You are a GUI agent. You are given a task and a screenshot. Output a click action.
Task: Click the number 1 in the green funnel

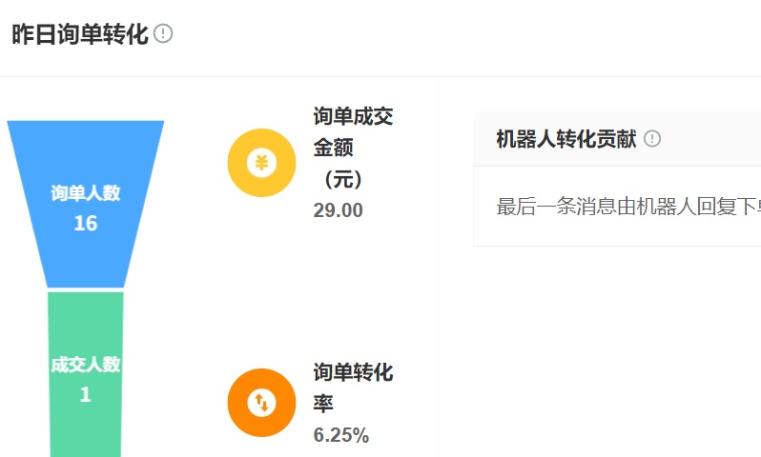[85, 394]
